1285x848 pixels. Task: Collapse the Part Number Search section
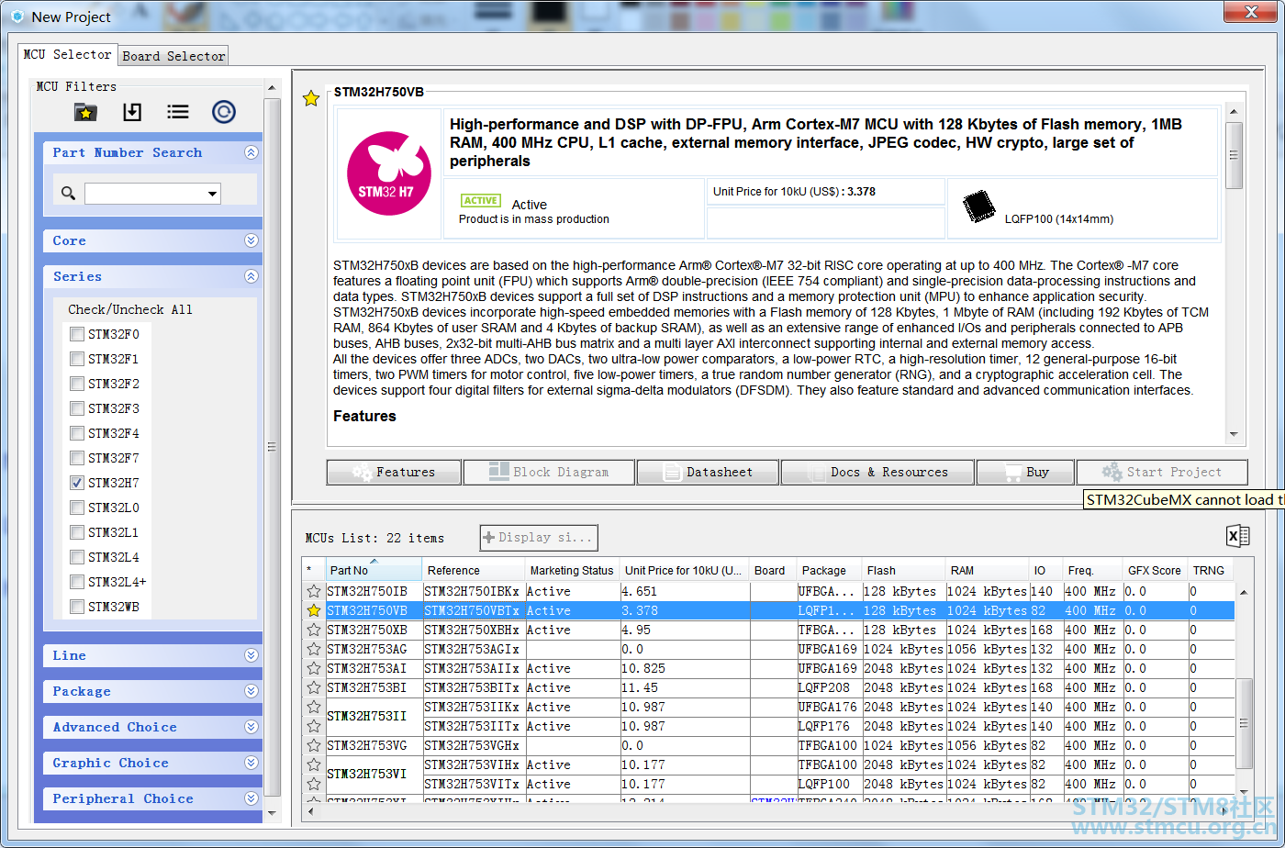251,153
